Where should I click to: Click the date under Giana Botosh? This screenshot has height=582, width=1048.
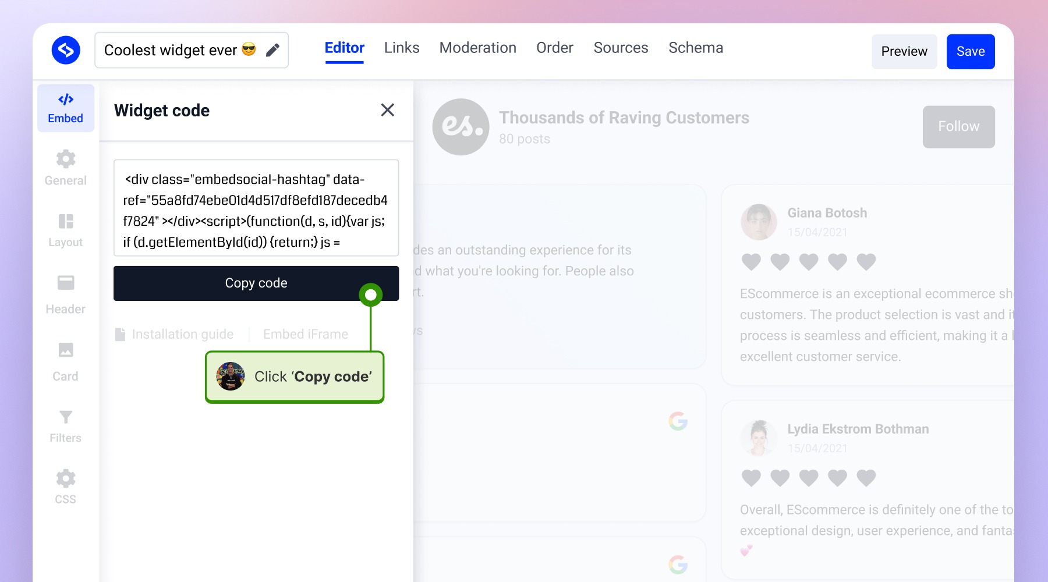pos(817,232)
